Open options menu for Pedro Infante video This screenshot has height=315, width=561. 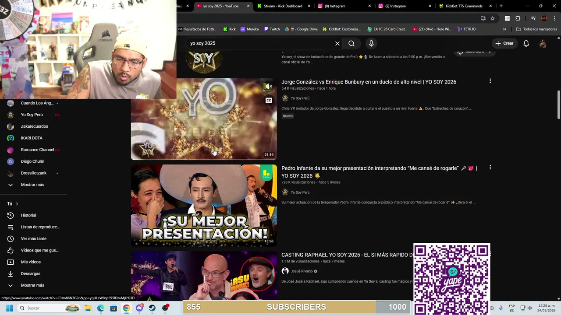[490, 168]
